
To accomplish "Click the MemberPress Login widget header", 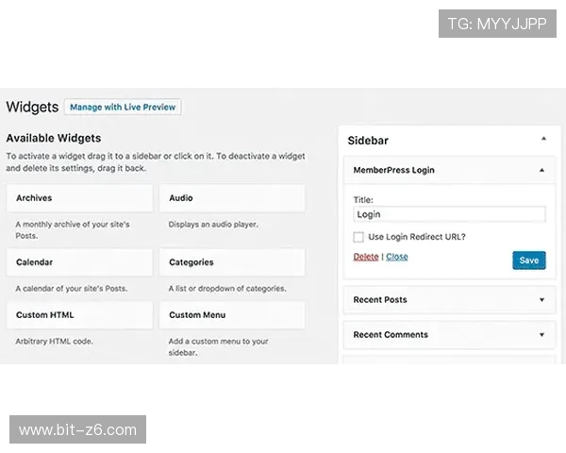I will [393, 171].
